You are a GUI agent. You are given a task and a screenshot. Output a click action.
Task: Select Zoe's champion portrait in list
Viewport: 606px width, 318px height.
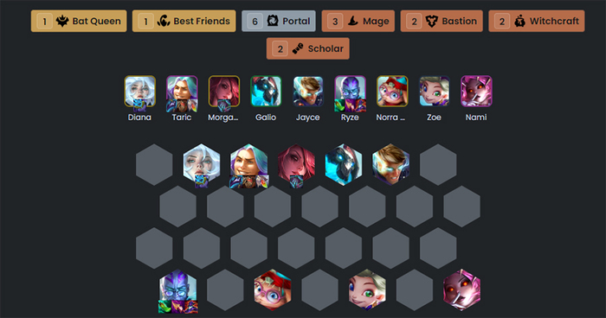tap(435, 92)
